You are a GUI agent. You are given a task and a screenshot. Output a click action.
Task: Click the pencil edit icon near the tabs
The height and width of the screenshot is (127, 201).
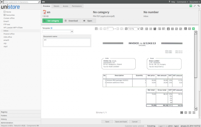195,6
